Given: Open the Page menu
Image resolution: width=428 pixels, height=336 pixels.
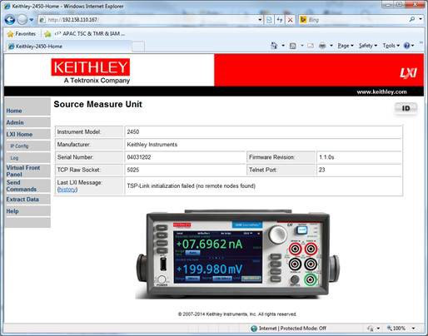Looking at the screenshot, I should pyautogui.click(x=346, y=46).
